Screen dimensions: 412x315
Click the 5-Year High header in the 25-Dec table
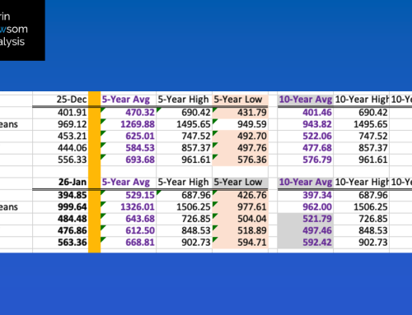tap(184, 100)
